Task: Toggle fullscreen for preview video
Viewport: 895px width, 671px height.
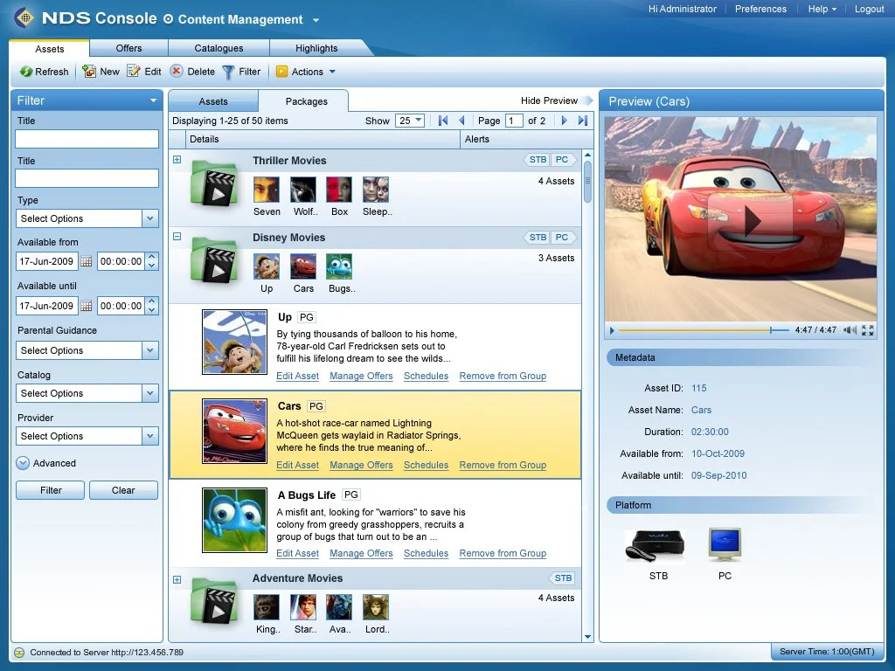Action: (x=868, y=329)
